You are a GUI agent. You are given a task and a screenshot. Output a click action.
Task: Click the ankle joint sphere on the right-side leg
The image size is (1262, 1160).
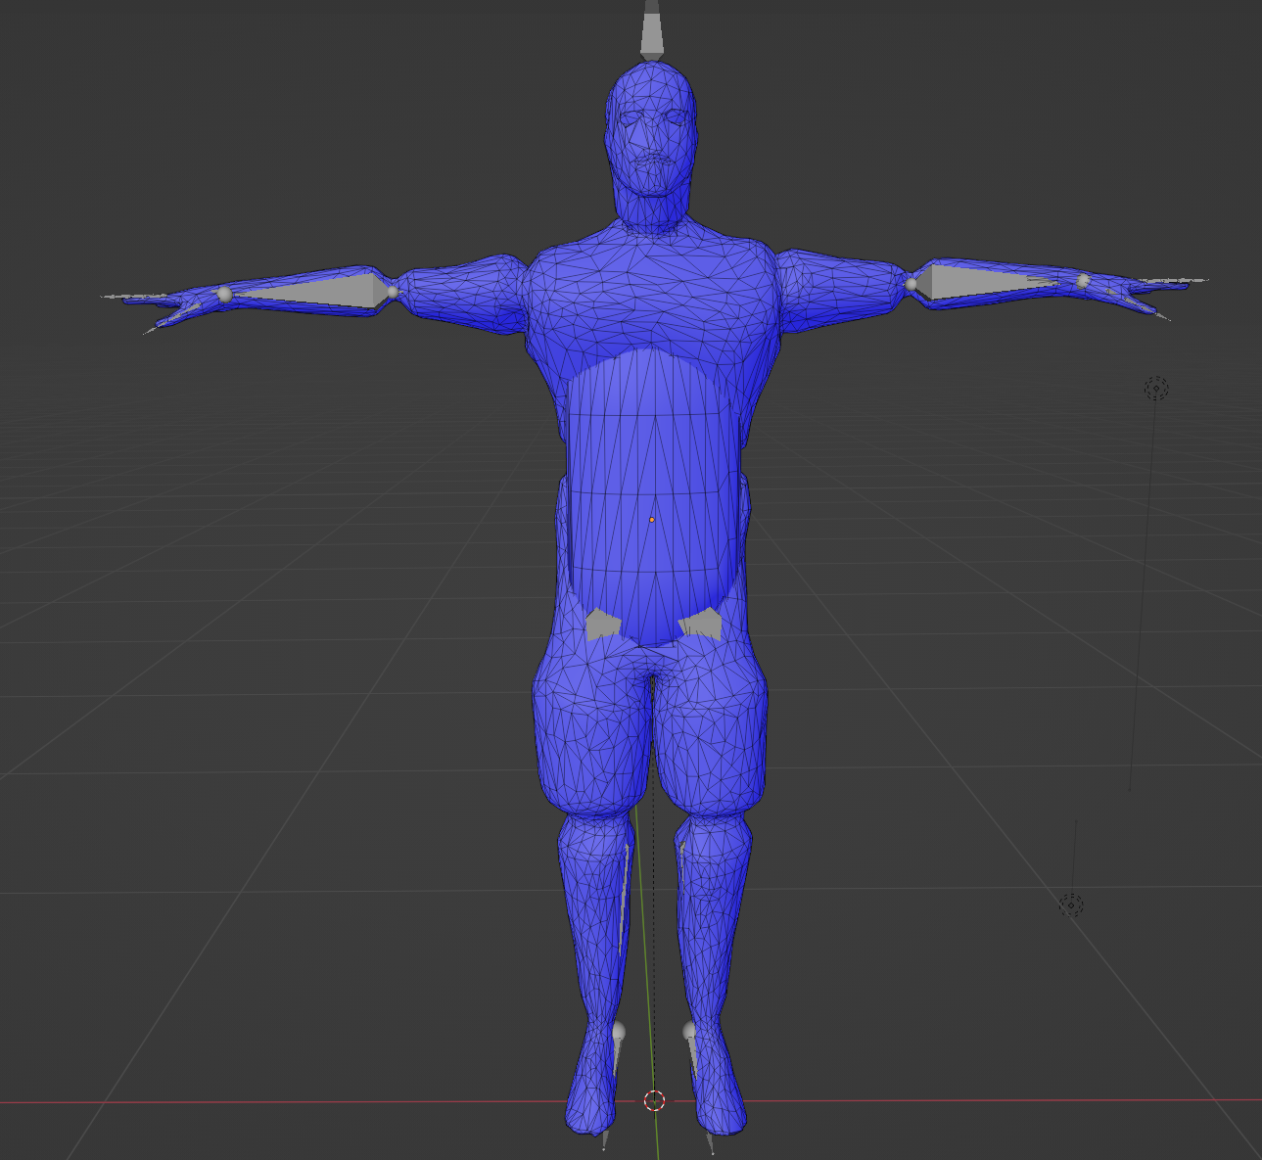(689, 1030)
